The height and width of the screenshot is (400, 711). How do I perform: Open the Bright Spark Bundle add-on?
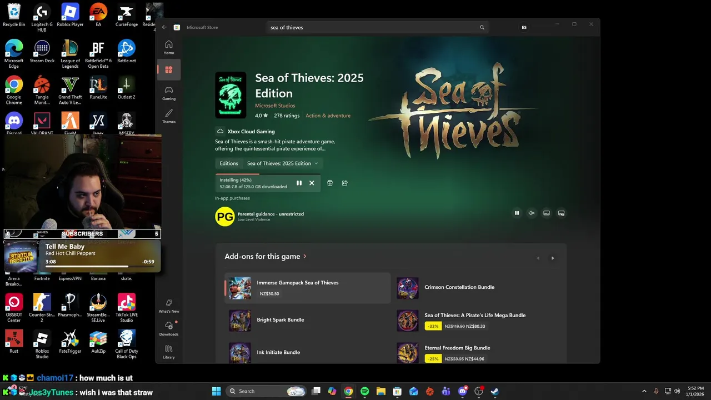pos(308,320)
